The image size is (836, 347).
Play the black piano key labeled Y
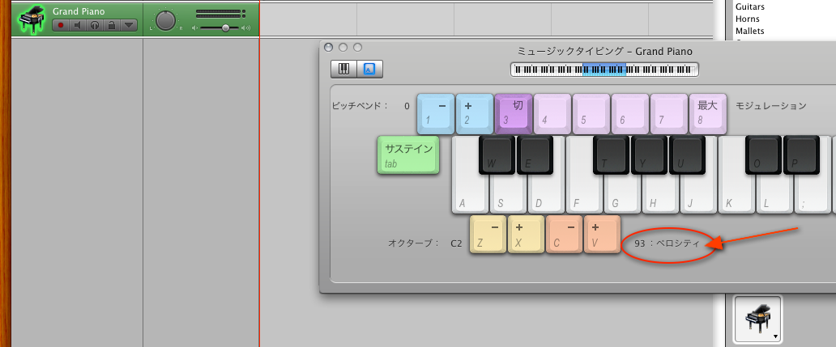click(x=650, y=154)
